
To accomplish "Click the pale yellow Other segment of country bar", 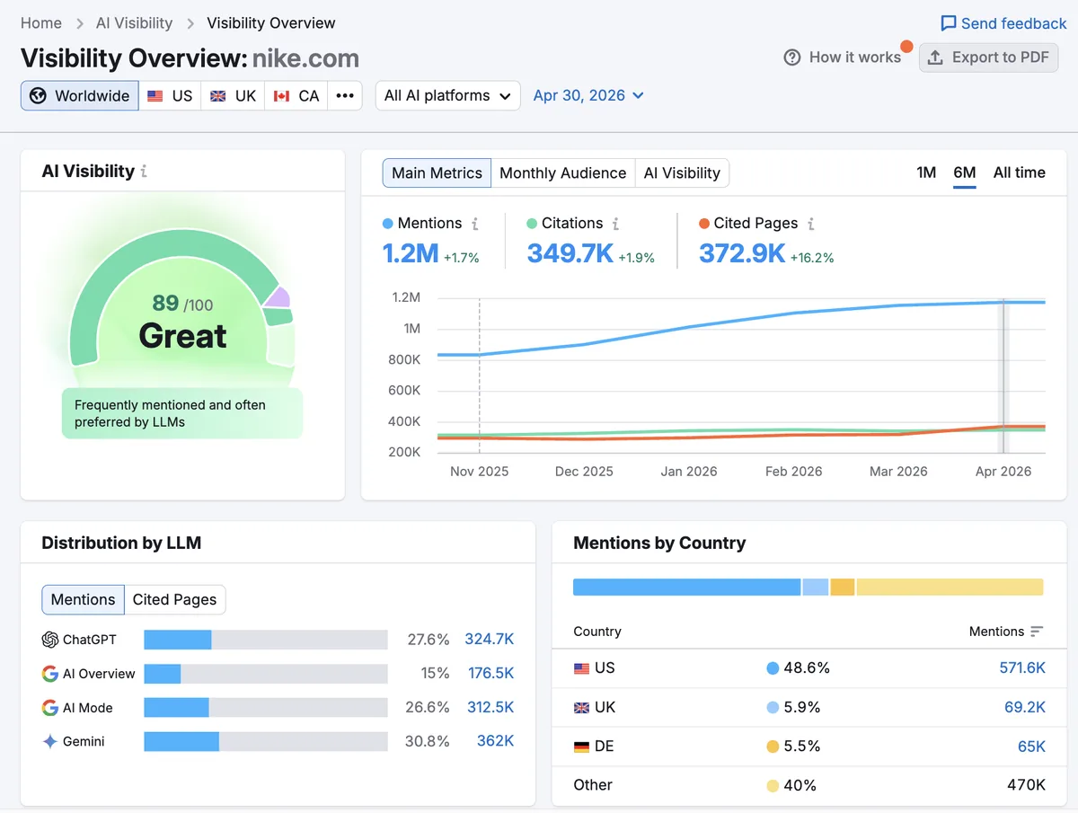I will pyautogui.click(x=950, y=588).
